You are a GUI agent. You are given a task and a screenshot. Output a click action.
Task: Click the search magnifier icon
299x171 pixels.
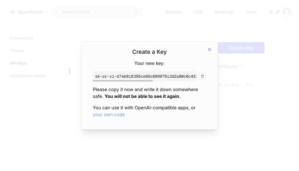click(57, 12)
